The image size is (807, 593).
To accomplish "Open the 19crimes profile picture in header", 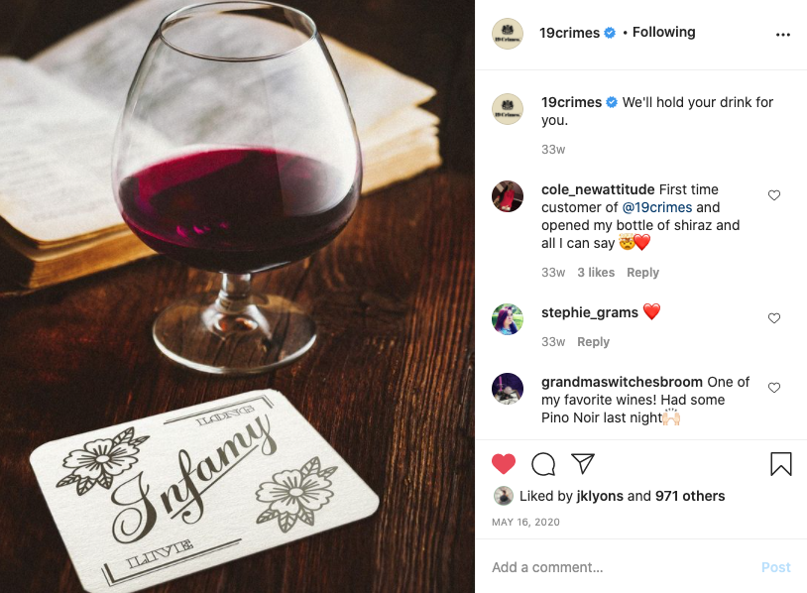I will coord(508,34).
